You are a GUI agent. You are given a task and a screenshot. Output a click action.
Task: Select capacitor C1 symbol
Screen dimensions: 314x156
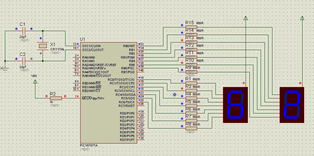tap(24, 31)
